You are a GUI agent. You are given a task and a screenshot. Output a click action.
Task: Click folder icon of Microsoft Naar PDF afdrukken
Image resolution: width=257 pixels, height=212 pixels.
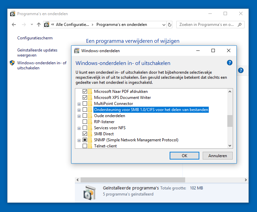(x=90, y=91)
